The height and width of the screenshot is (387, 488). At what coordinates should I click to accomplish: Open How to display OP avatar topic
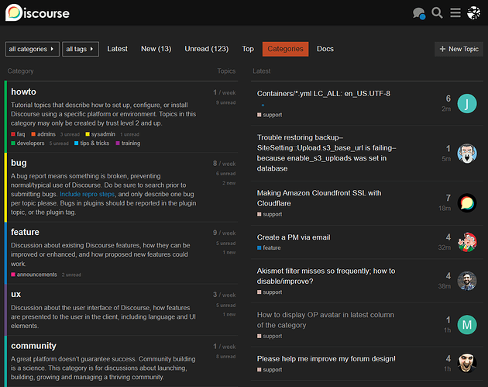(x=325, y=320)
